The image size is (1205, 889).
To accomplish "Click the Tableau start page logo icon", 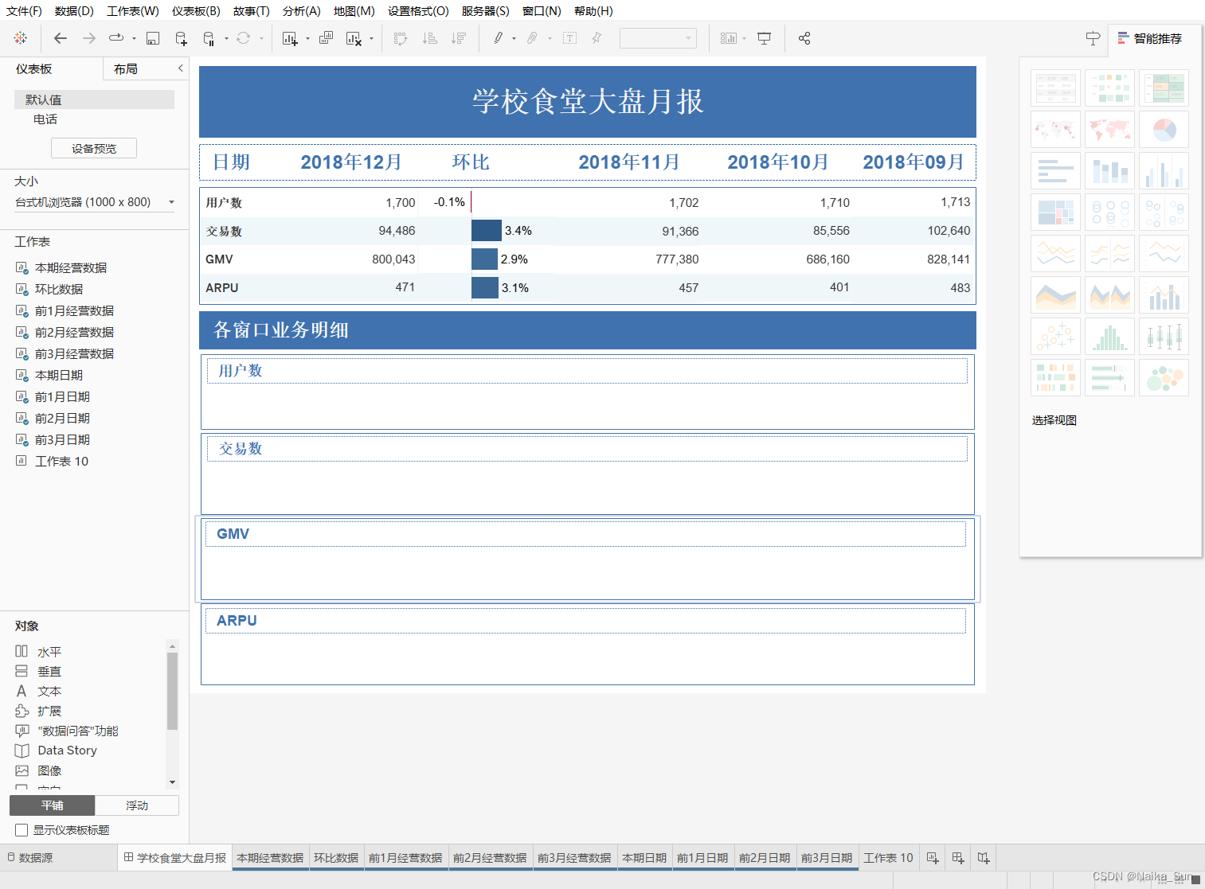I will [x=21, y=38].
